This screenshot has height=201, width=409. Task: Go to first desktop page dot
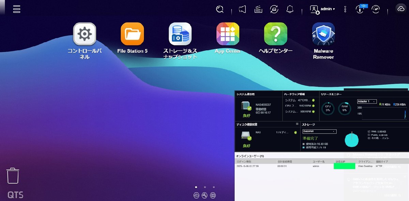(196, 187)
